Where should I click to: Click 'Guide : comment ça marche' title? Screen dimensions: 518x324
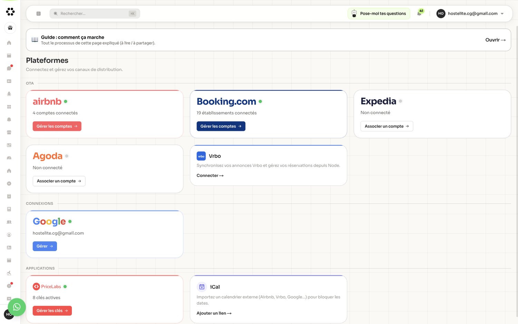pos(73,37)
